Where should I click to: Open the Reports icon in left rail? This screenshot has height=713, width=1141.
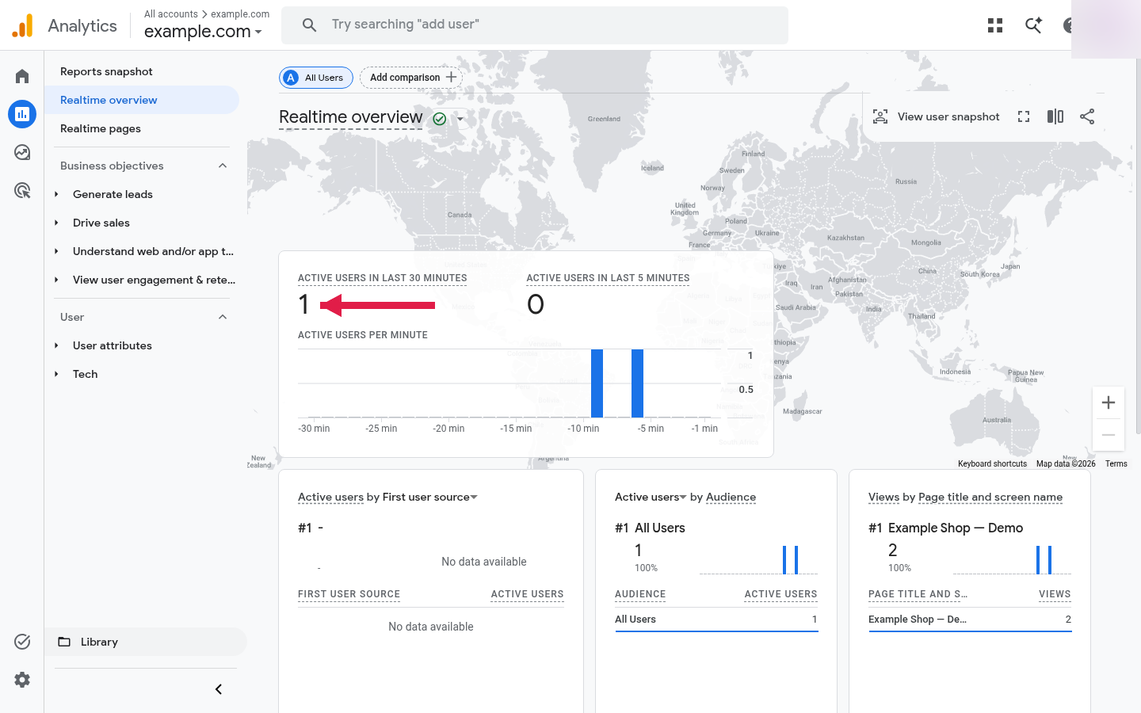click(22, 114)
